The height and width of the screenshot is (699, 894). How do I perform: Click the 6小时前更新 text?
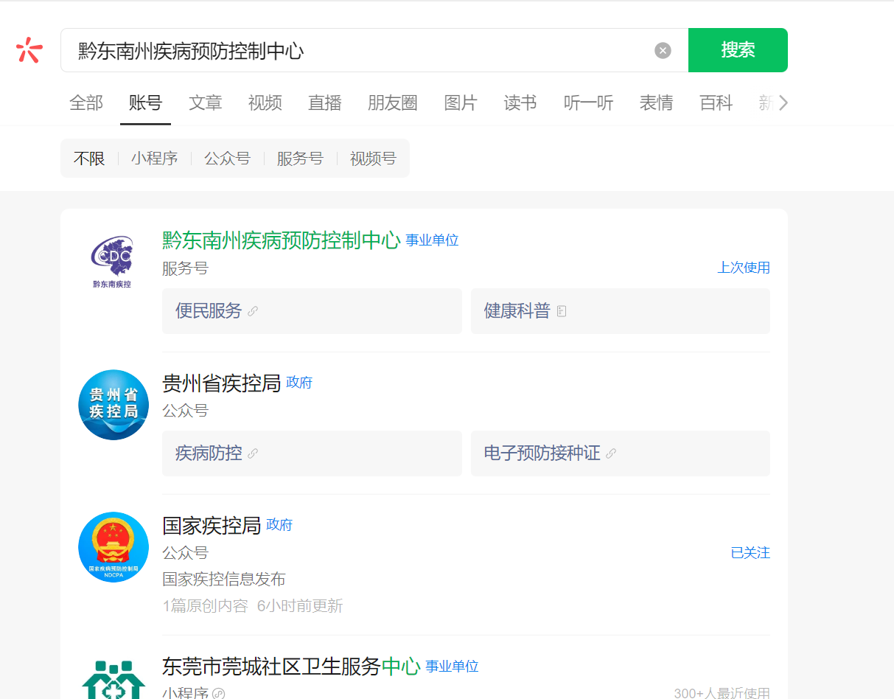[x=300, y=606]
